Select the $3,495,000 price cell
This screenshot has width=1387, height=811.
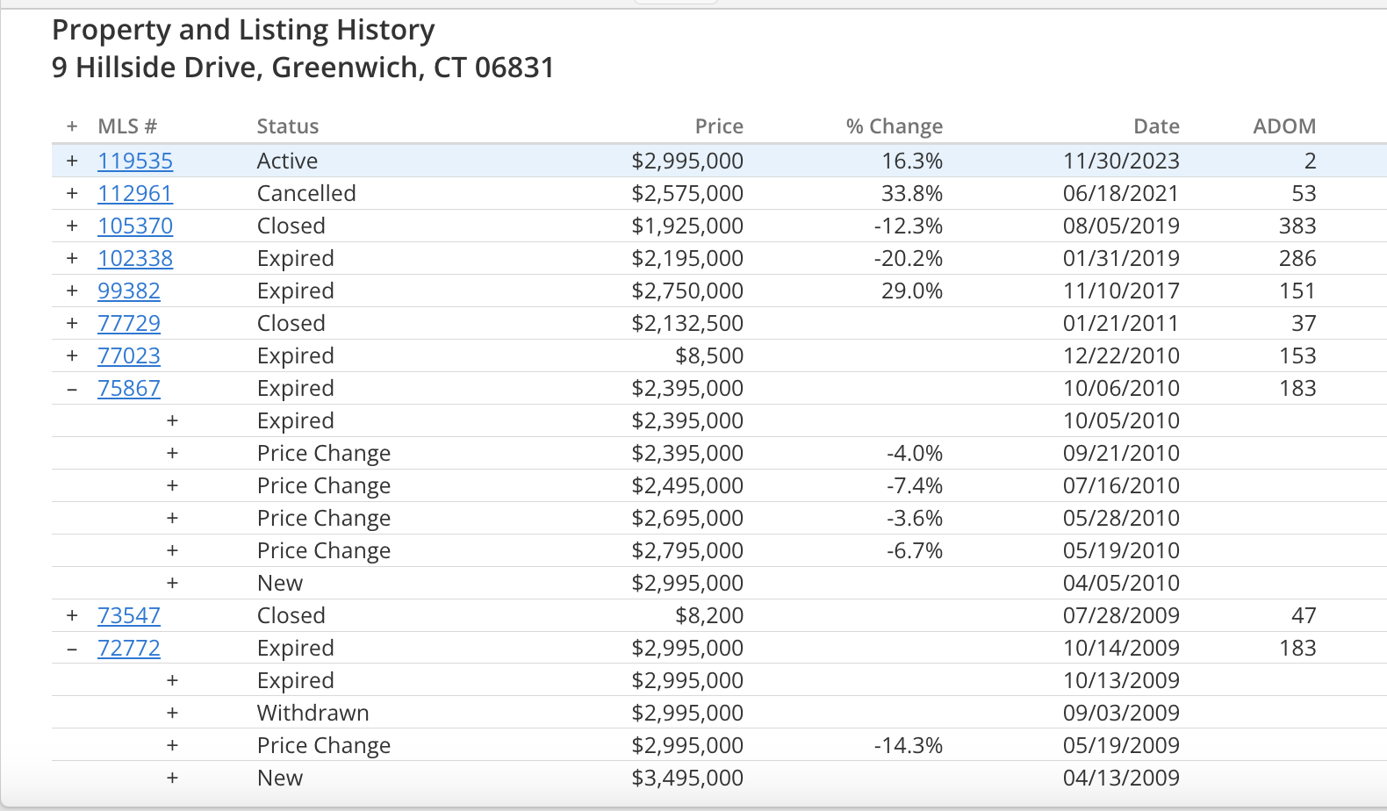click(x=687, y=778)
